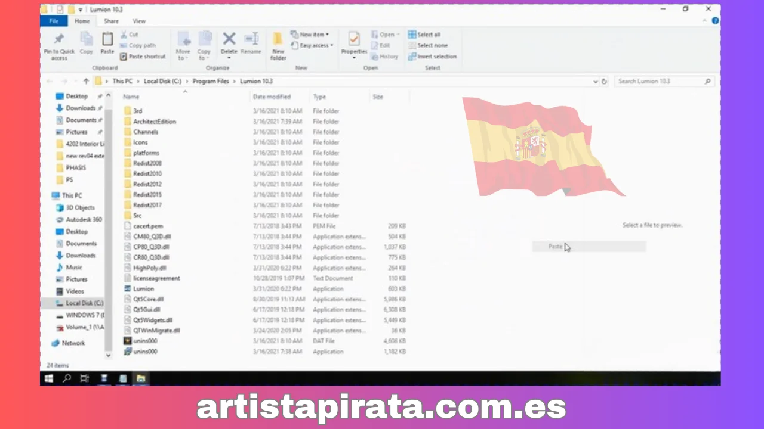Click Paste shortcut in ribbon
The height and width of the screenshot is (429, 764).
143,57
